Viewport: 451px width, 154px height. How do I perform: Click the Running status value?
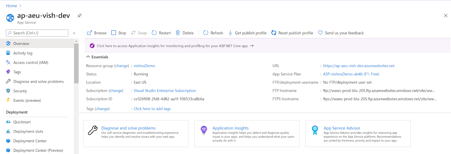click(x=141, y=74)
